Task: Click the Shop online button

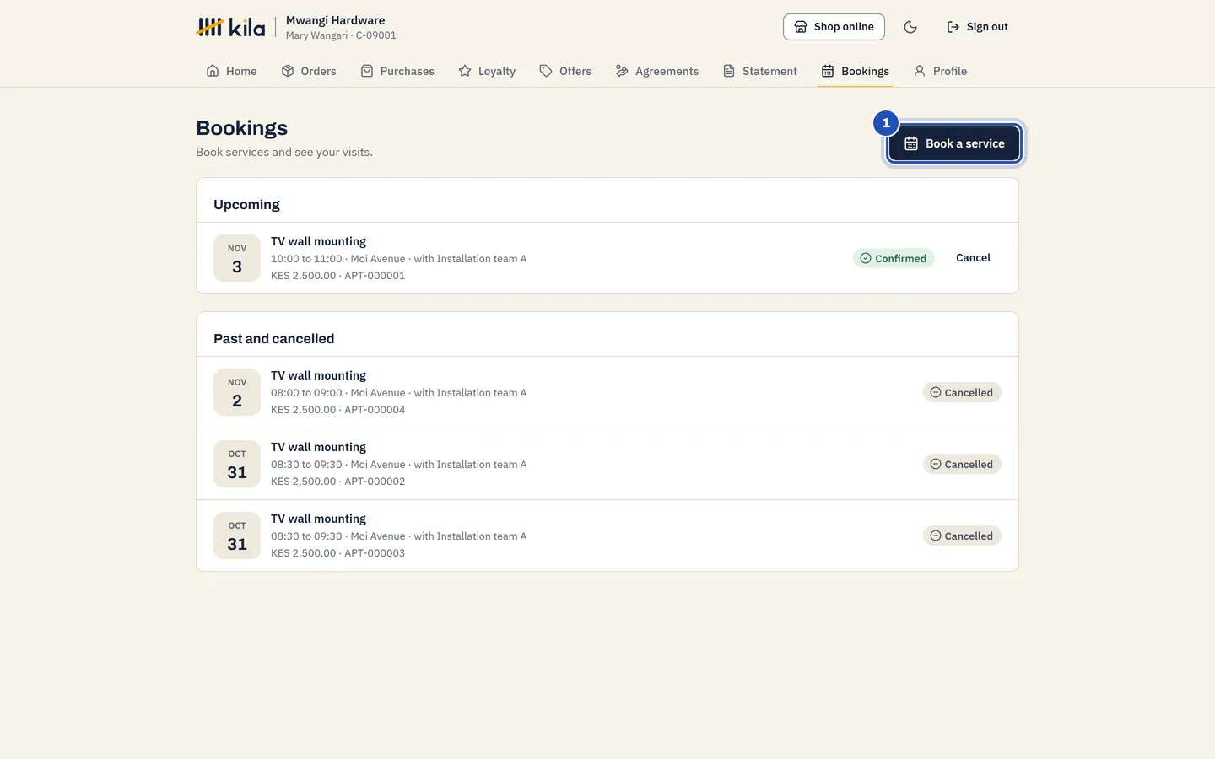Action: pyautogui.click(x=834, y=27)
